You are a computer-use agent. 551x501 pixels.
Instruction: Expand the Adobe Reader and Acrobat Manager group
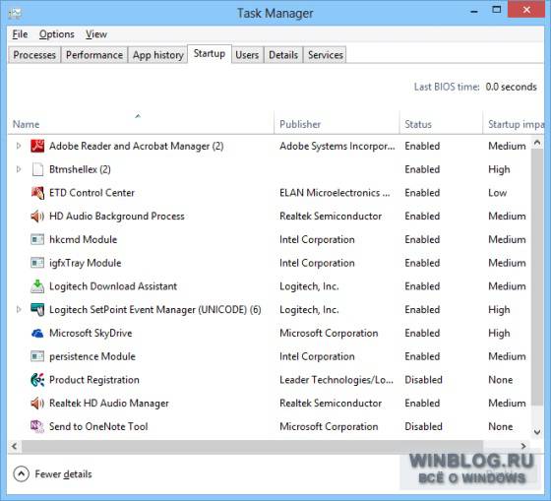pos(19,146)
